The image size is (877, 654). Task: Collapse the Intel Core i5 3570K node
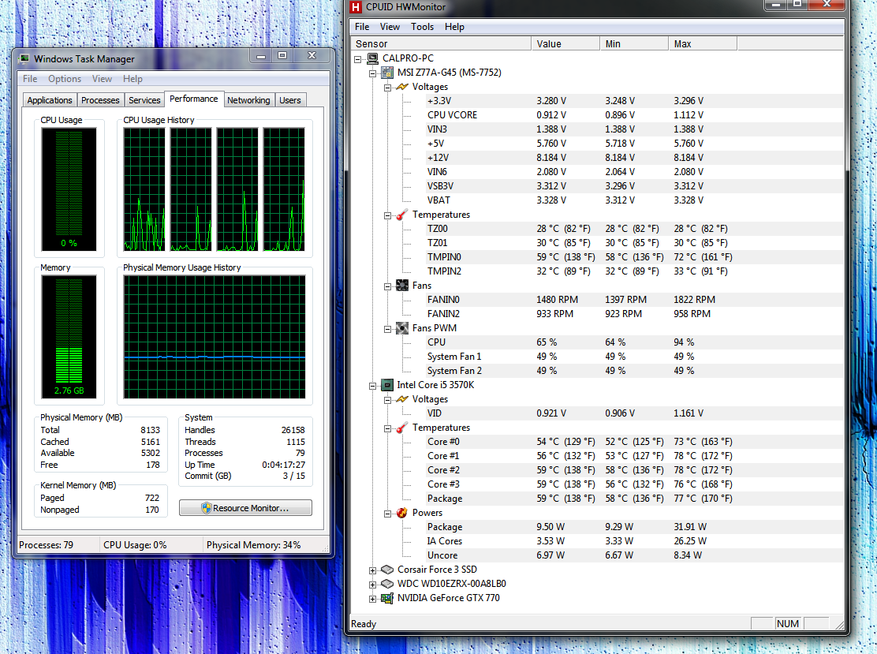(x=372, y=386)
